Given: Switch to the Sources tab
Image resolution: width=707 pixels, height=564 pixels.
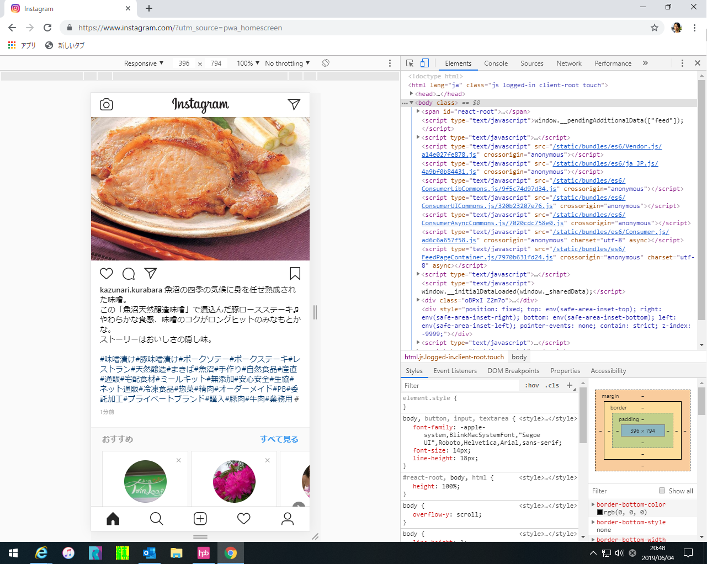Looking at the screenshot, I should tap(532, 63).
